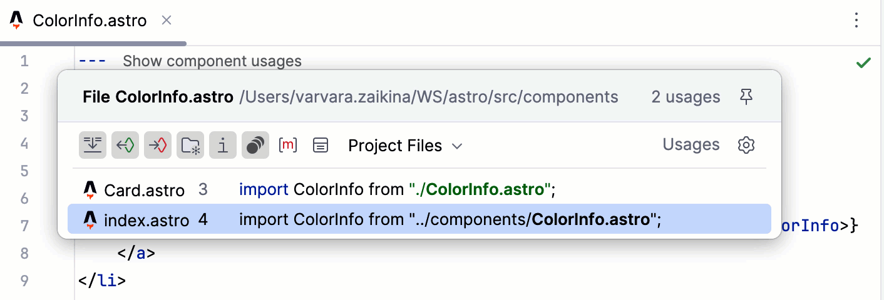Open the usages popup settings gear
Screen dimensions: 884x300
click(746, 146)
